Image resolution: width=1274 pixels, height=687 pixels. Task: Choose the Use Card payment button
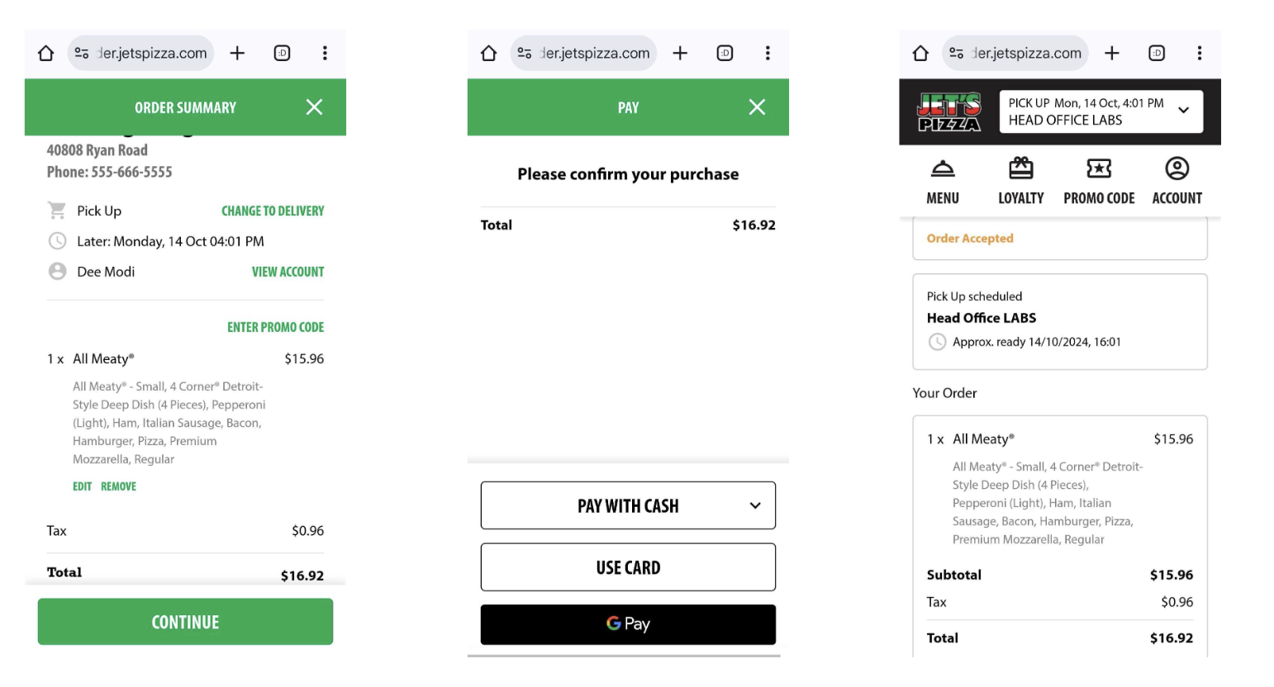tap(628, 567)
